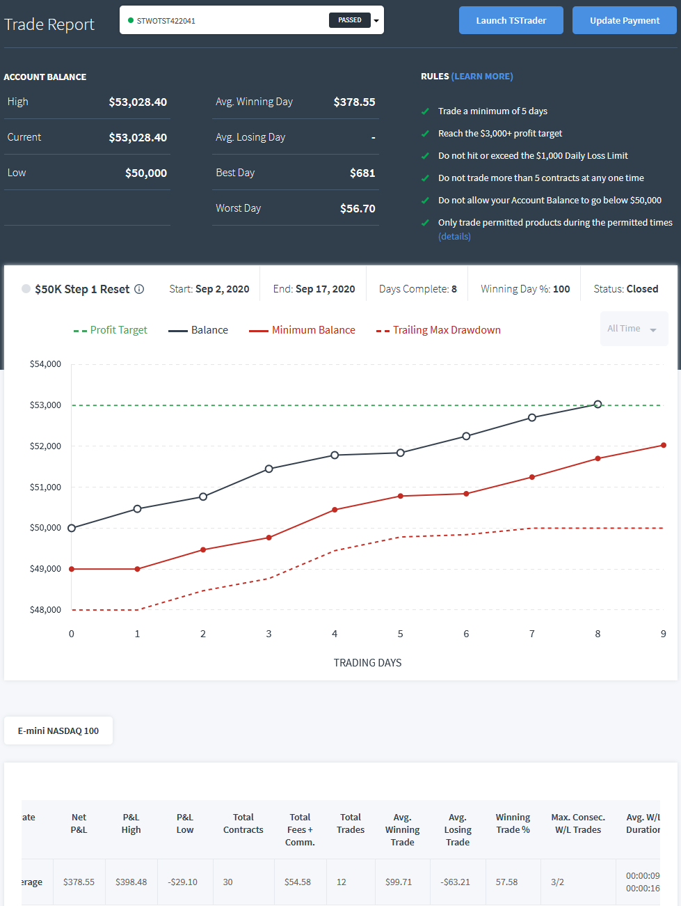The height and width of the screenshot is (906, 681).
Task: Click the grey circle before $50K Step 1 Reset
Action: 26,289
